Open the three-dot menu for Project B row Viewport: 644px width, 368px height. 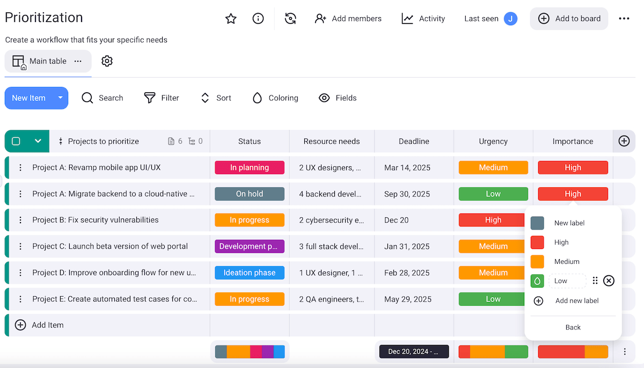point(20,220)
